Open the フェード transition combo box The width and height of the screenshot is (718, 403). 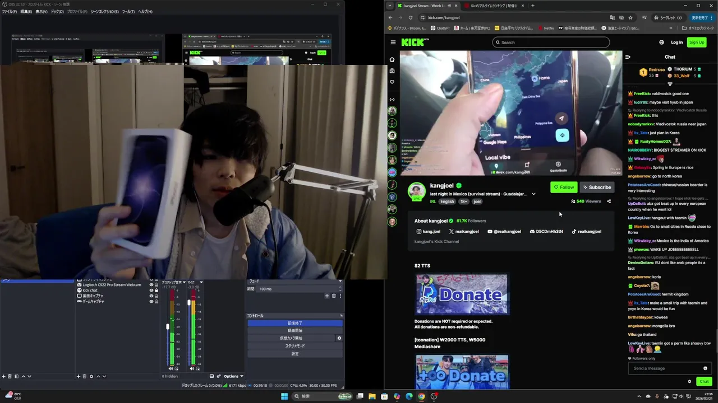tap(294, 281)
